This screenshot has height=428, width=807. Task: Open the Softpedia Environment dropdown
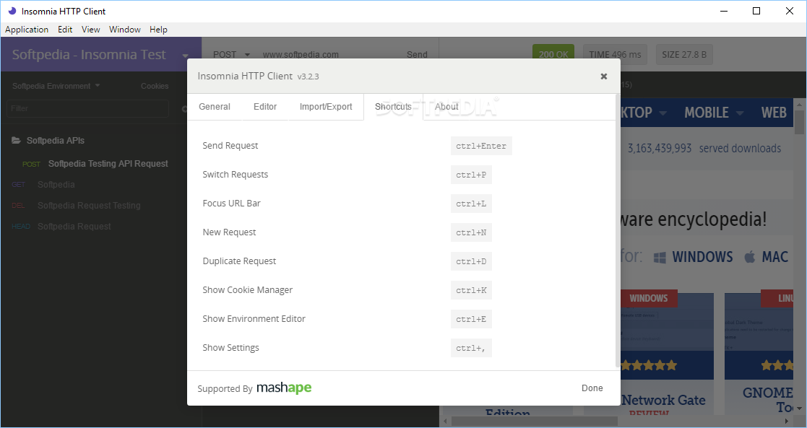coord(56,86)
